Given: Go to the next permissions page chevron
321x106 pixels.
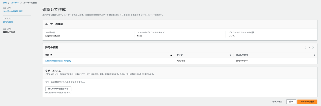Looking at the screenshot, I should (313, 48).
